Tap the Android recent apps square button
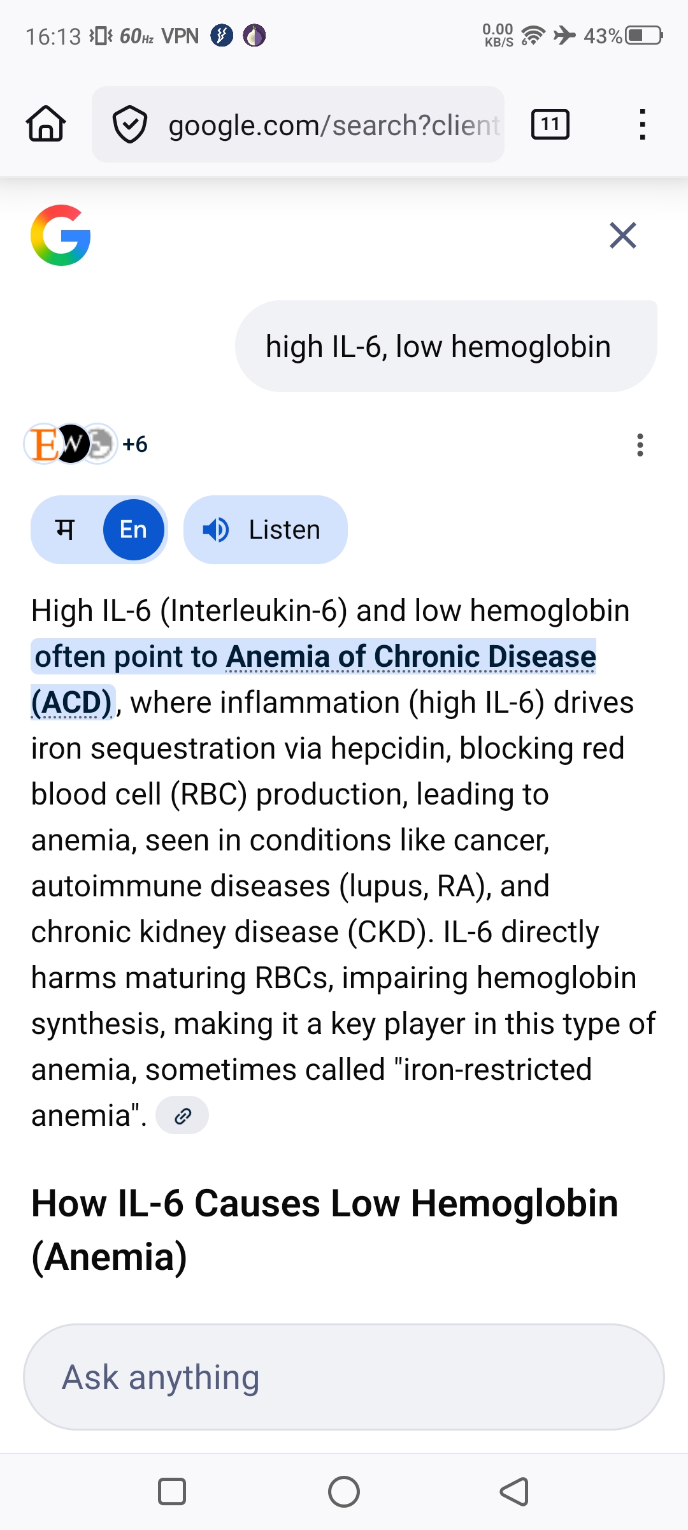The width and height of the screenshot is (688, 1530). click(x=171, y=1491)
